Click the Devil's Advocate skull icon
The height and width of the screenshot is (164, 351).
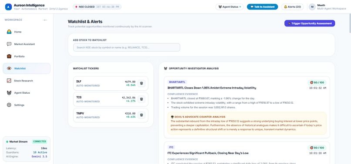[172, 117]
